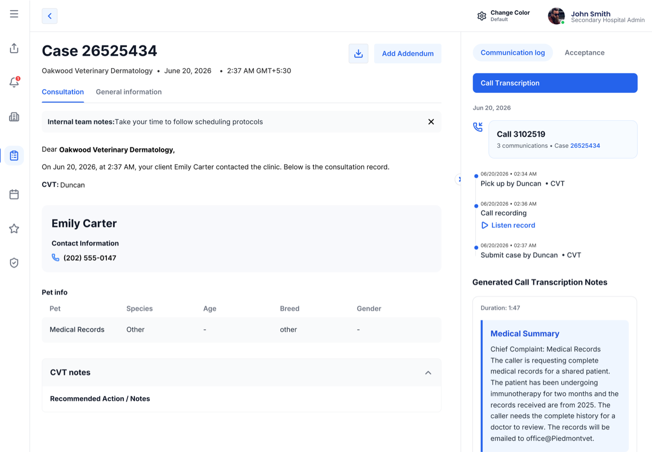This screenshot has width=652, height=452.
Task: Select the cases clipboard icon
Action: 14,155
